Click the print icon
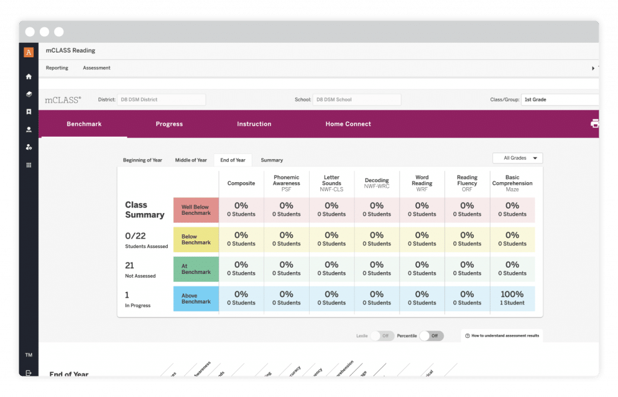This screenshot has width=618, height=397. pos(594,124)
